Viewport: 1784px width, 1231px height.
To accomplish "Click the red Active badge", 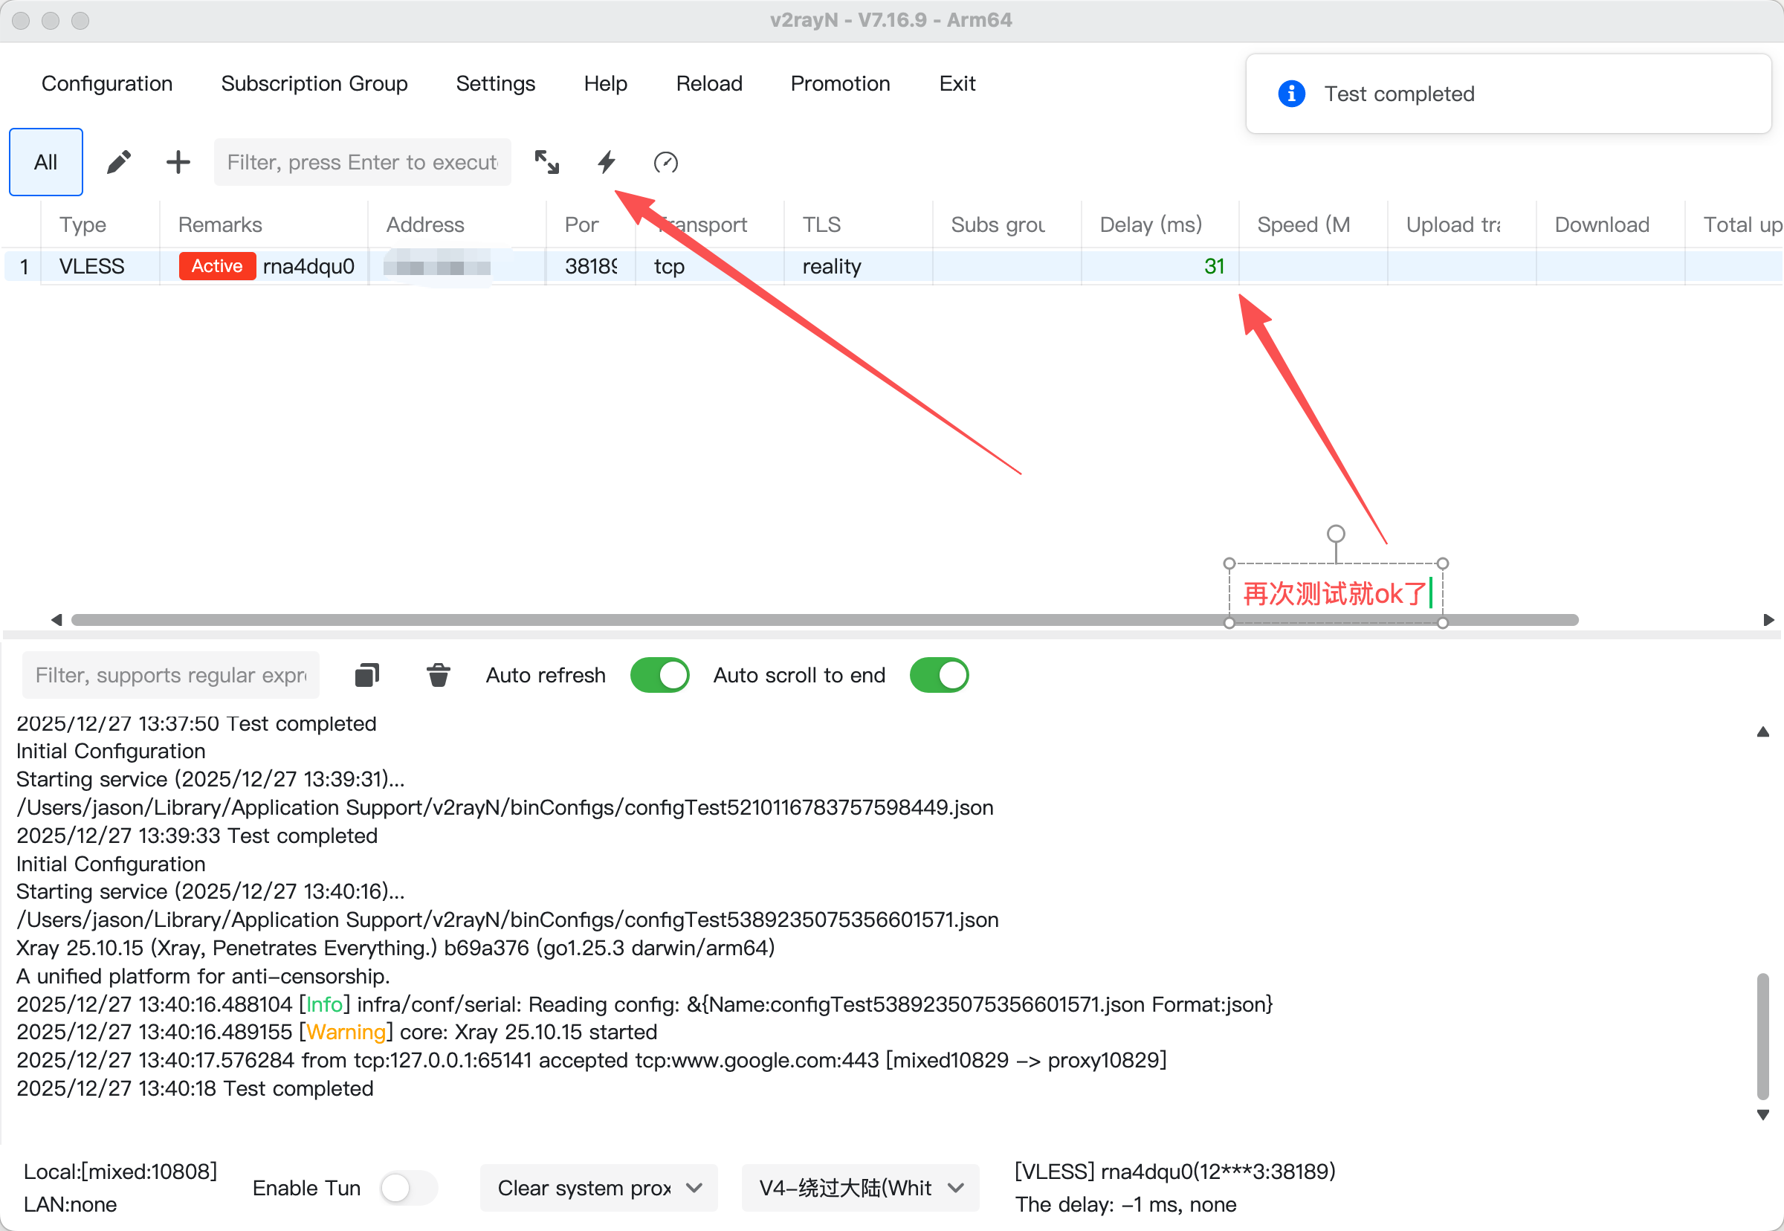I will point(217,266).
